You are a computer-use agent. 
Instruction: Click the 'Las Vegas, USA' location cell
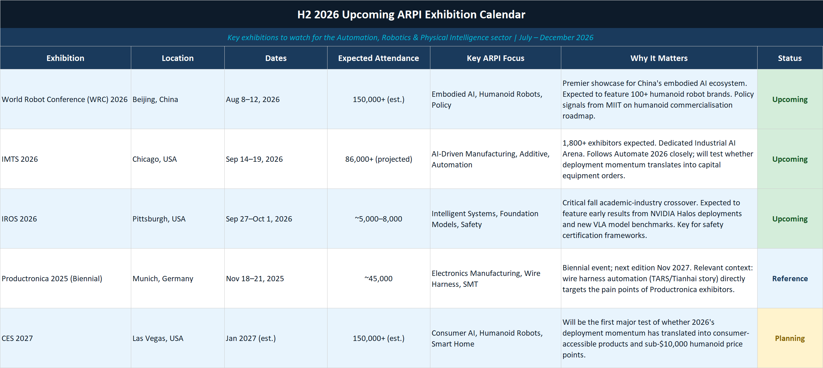coord(178,338)
